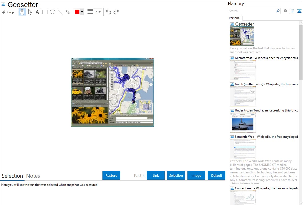Image resolution: width=303 pixels, height=205 pixels.
Task: Click the search magnifier icon
Action: (x=278, y=11)
